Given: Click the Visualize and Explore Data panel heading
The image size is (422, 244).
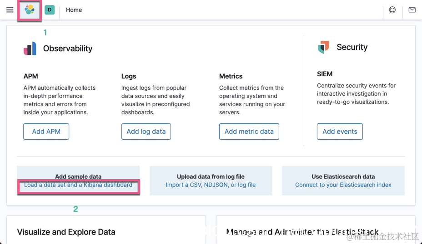Looking at the screenshot, I should point(66,232).
